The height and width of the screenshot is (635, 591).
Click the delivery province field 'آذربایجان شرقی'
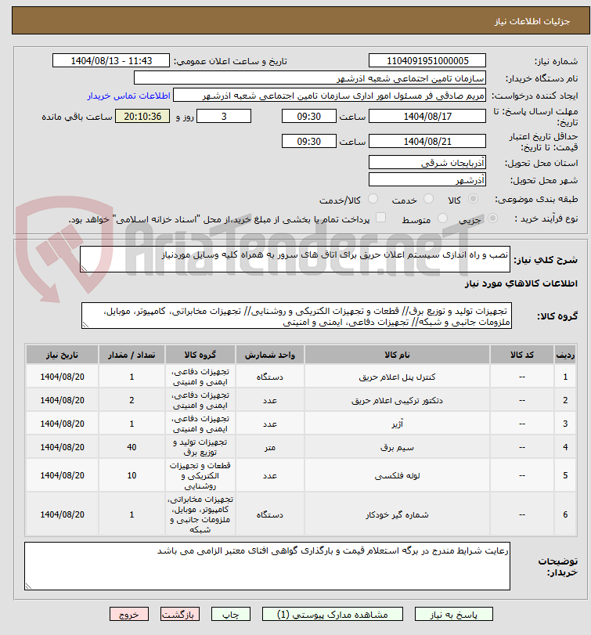click(427, 163)
